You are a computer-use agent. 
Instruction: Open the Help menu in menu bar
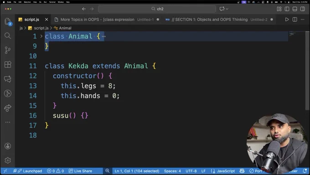click(x=68, y=2)
